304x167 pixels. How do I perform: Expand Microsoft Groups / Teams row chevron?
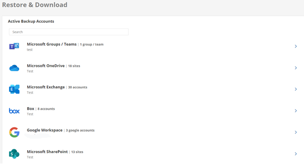click(296, 46)
